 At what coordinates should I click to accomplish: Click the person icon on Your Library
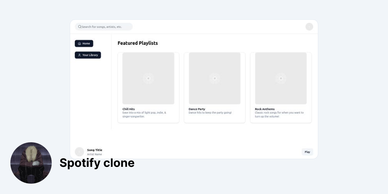80,55
